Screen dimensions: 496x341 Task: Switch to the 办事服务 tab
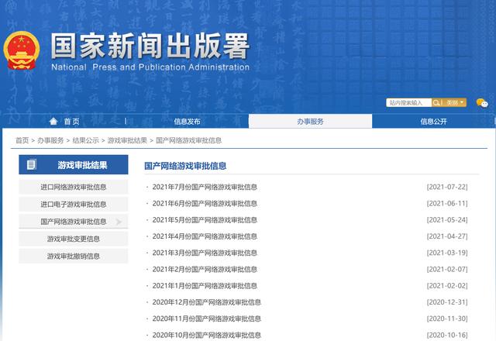point(310,122)
